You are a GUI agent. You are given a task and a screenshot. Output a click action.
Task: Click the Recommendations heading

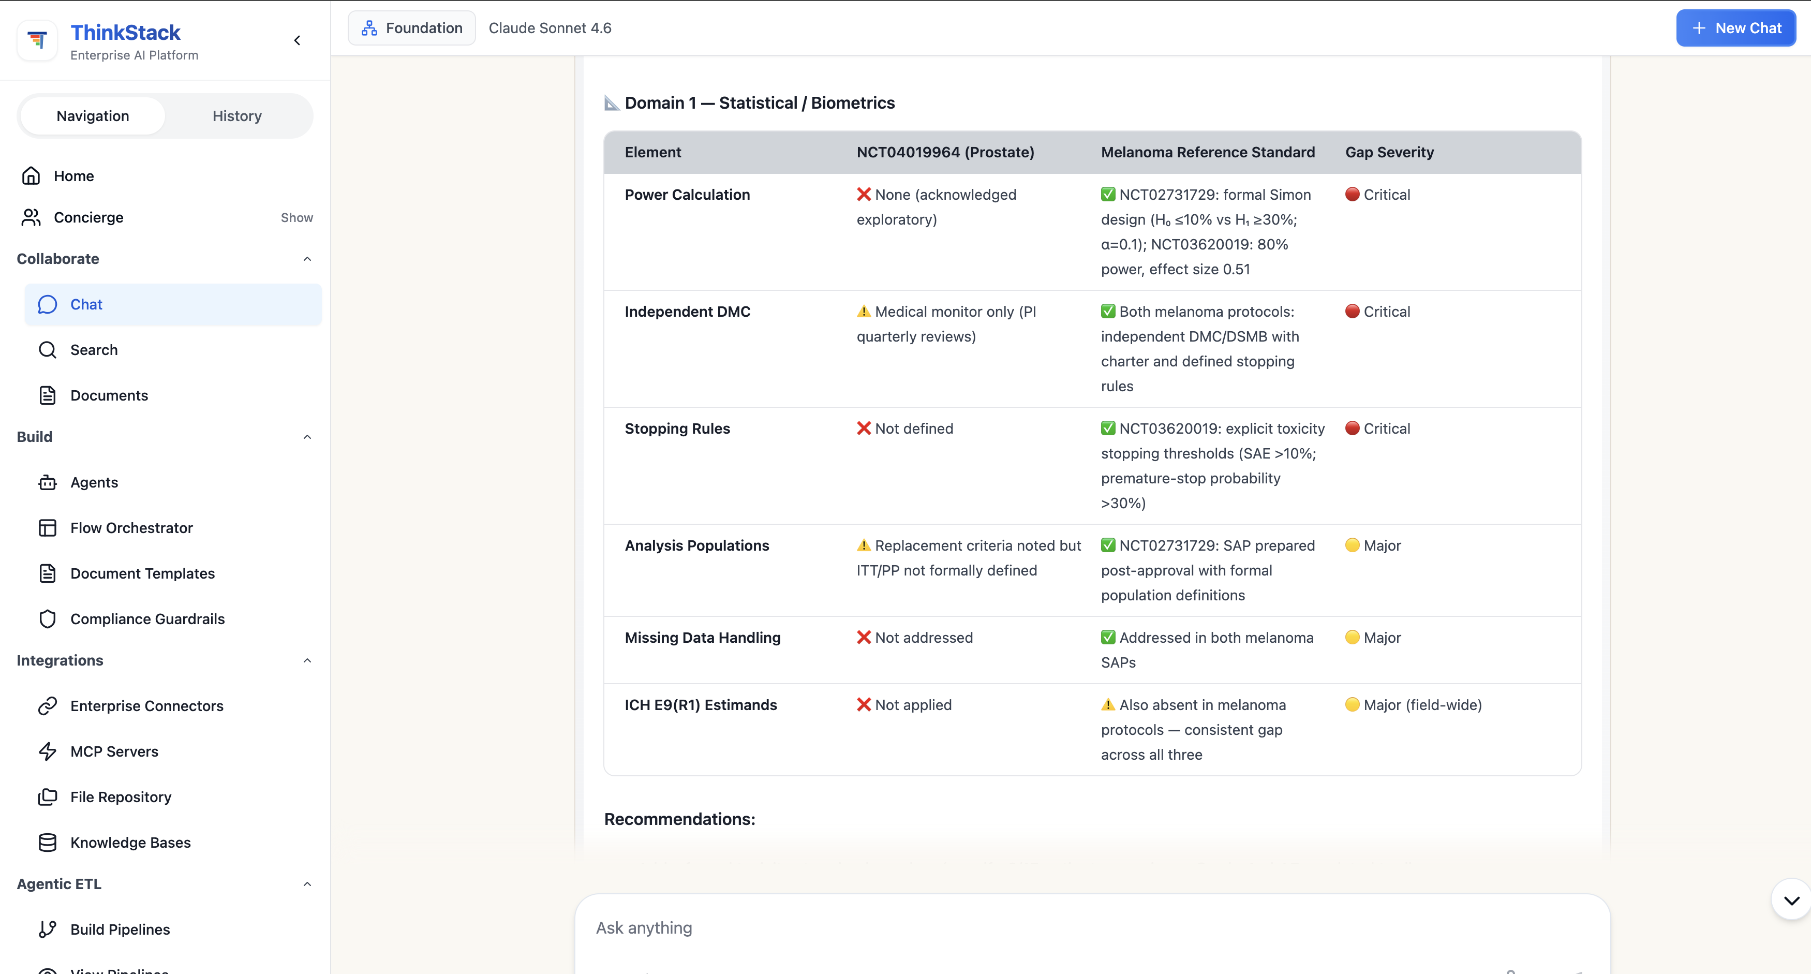679,819
